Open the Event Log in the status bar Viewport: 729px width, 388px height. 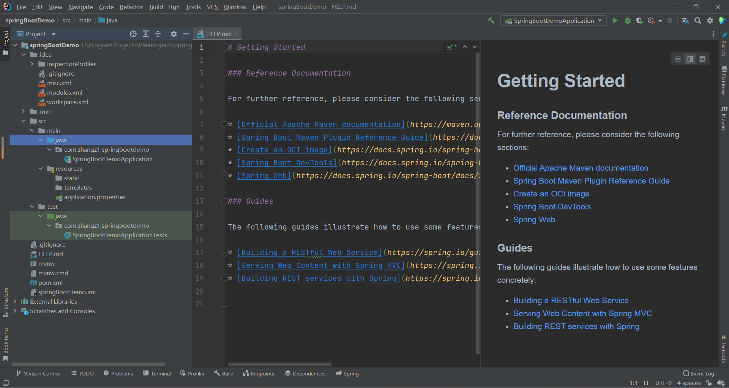click(x=702, y=373)
